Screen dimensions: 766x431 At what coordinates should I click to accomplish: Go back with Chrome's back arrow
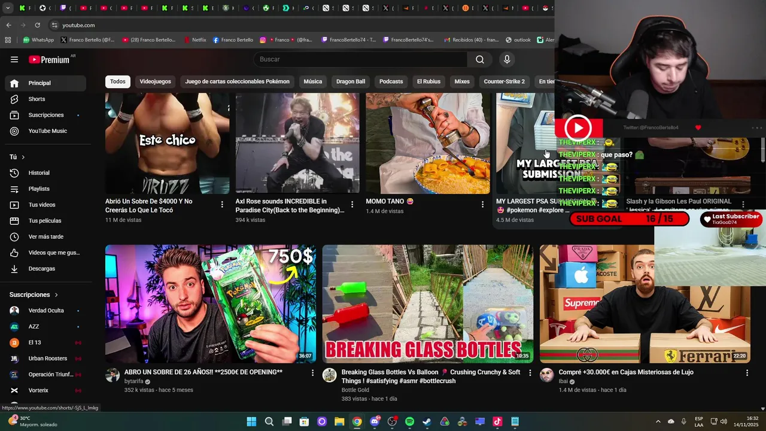click(x=8, y=25)
